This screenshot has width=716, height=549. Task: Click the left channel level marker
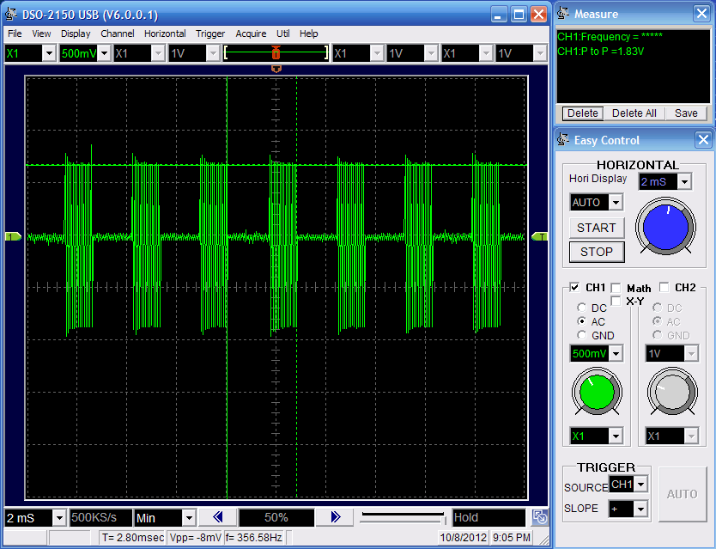(x=13, y=236)
